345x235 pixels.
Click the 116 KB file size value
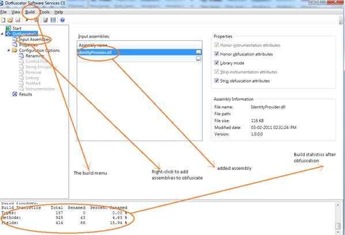coord(257,120)
